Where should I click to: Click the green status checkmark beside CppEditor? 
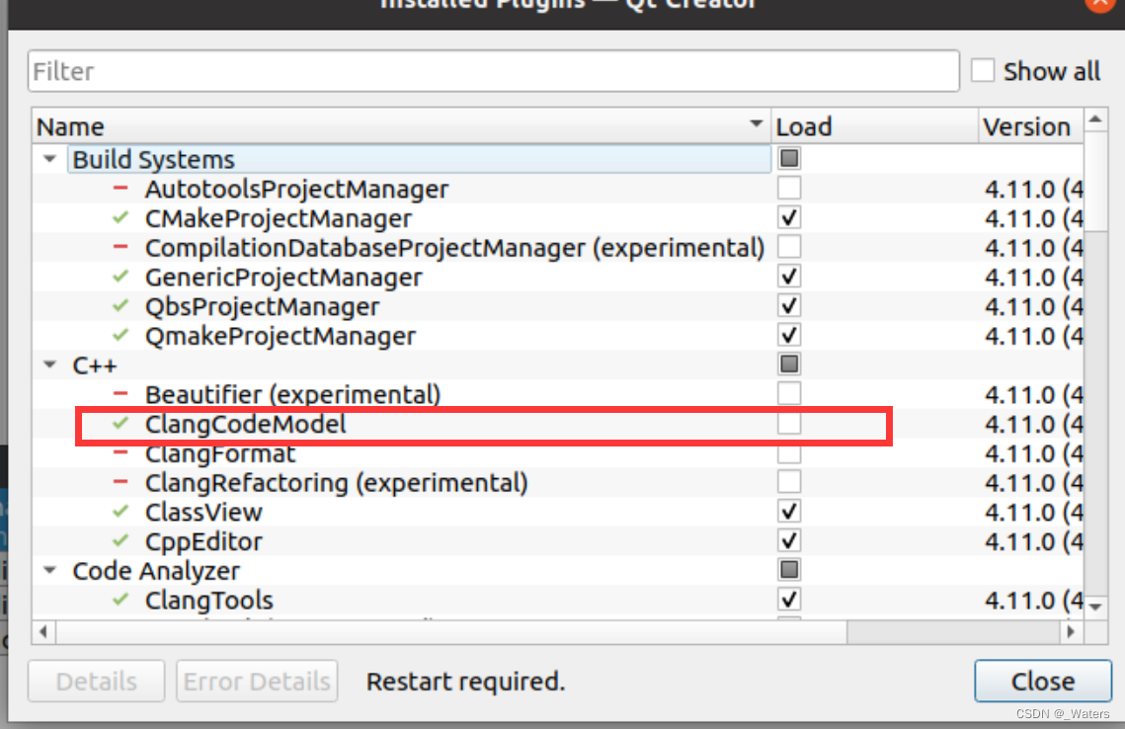click(x=121, y=539)
